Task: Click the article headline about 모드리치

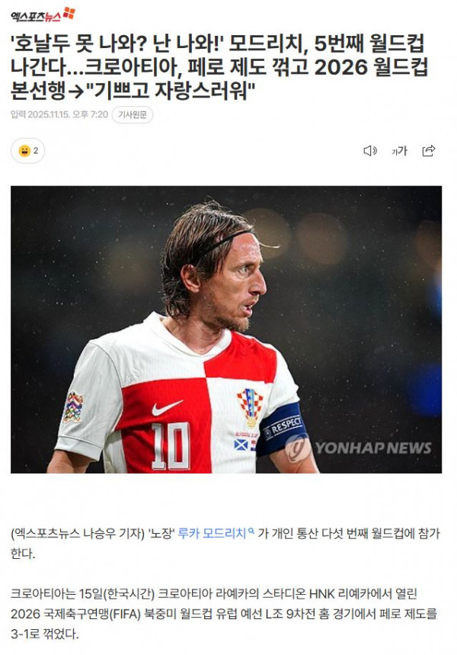Action: point(219,67)
